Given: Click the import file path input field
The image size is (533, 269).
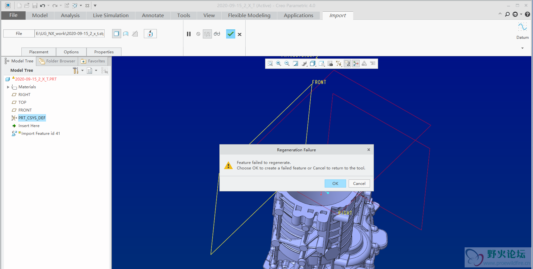Looking at the screenshot, I should pos(70,34).
